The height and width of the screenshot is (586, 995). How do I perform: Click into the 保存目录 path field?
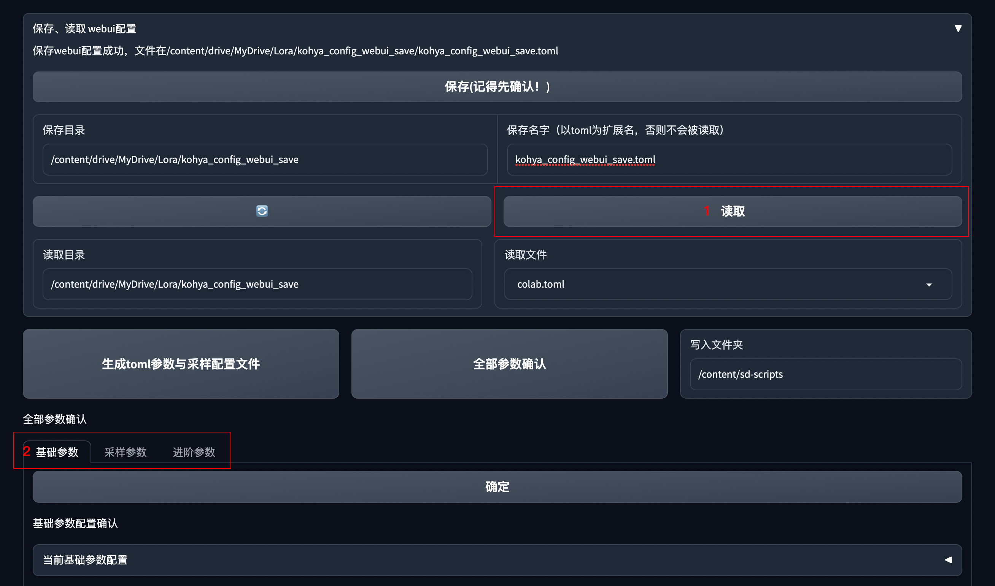pos(265,160)
